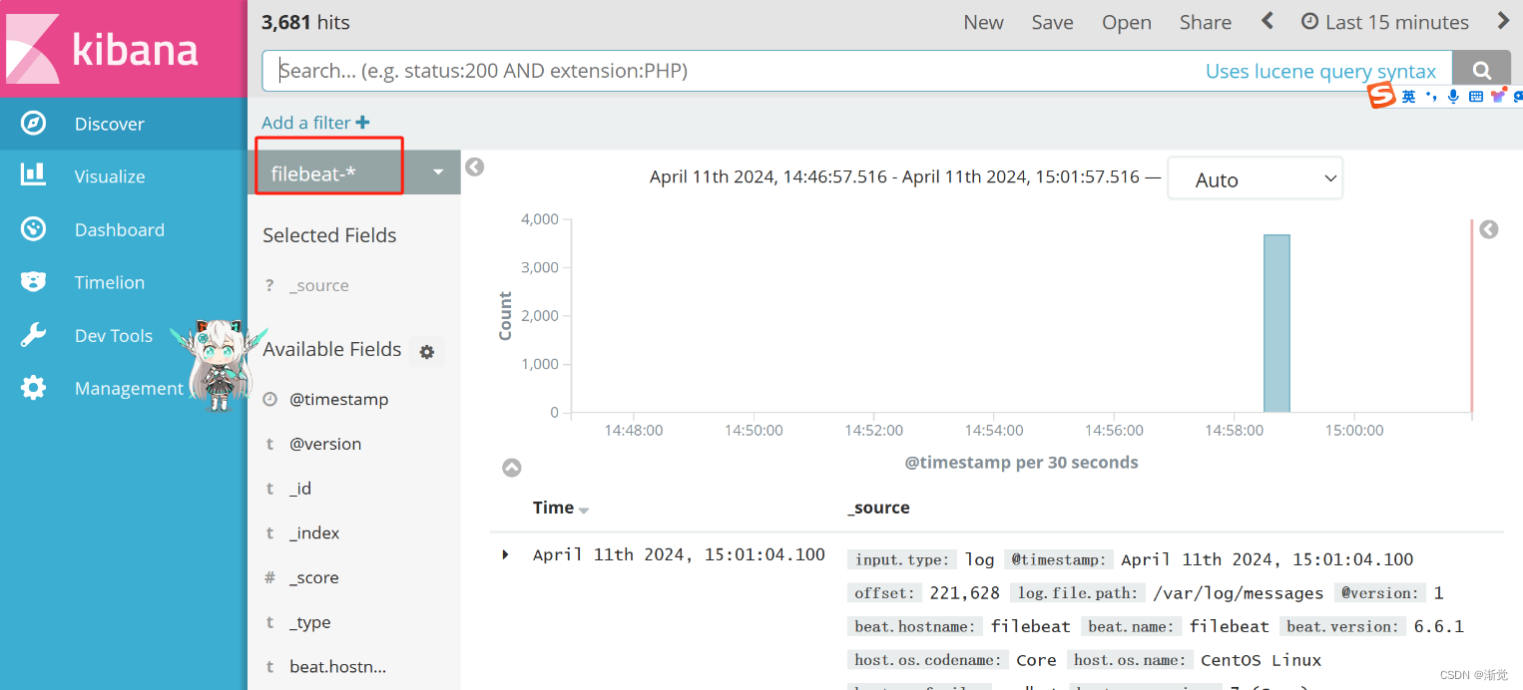Click the @version available field

325,444
